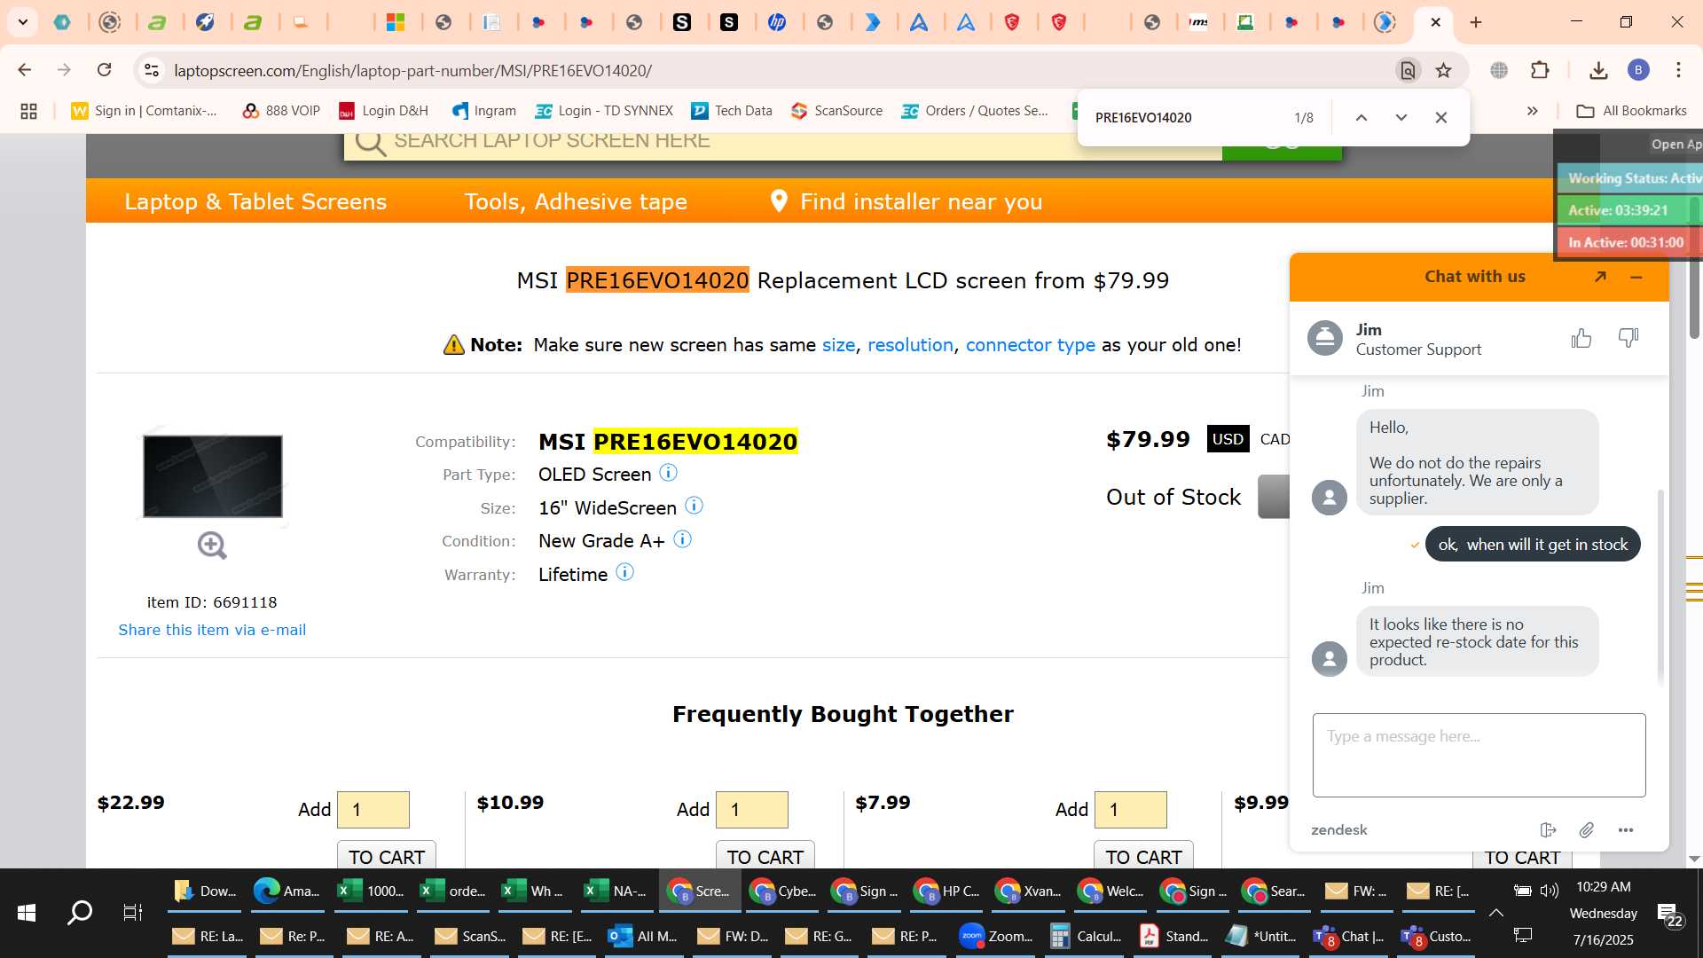The width and height of the screenshot is (1703, 958).
Task: Click the Lifetime warranty info icon
Action: tap(625, 573)
